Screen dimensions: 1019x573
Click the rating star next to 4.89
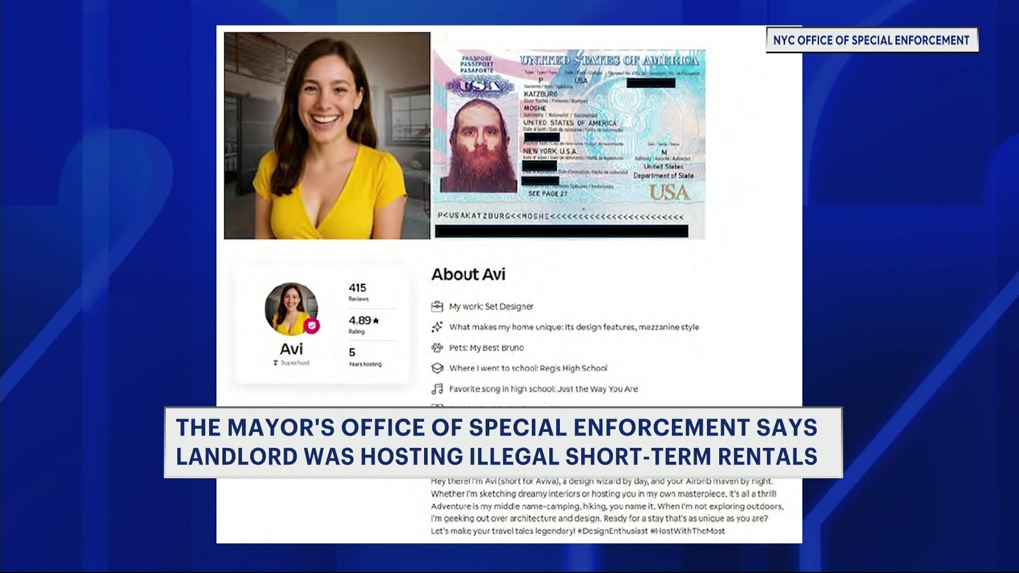pos(376,320)
